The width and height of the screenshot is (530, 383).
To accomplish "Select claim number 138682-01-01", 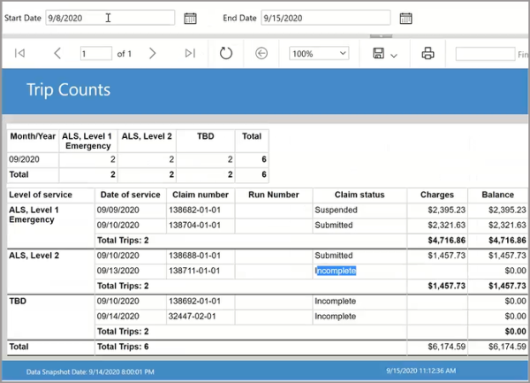I will 193,211.
